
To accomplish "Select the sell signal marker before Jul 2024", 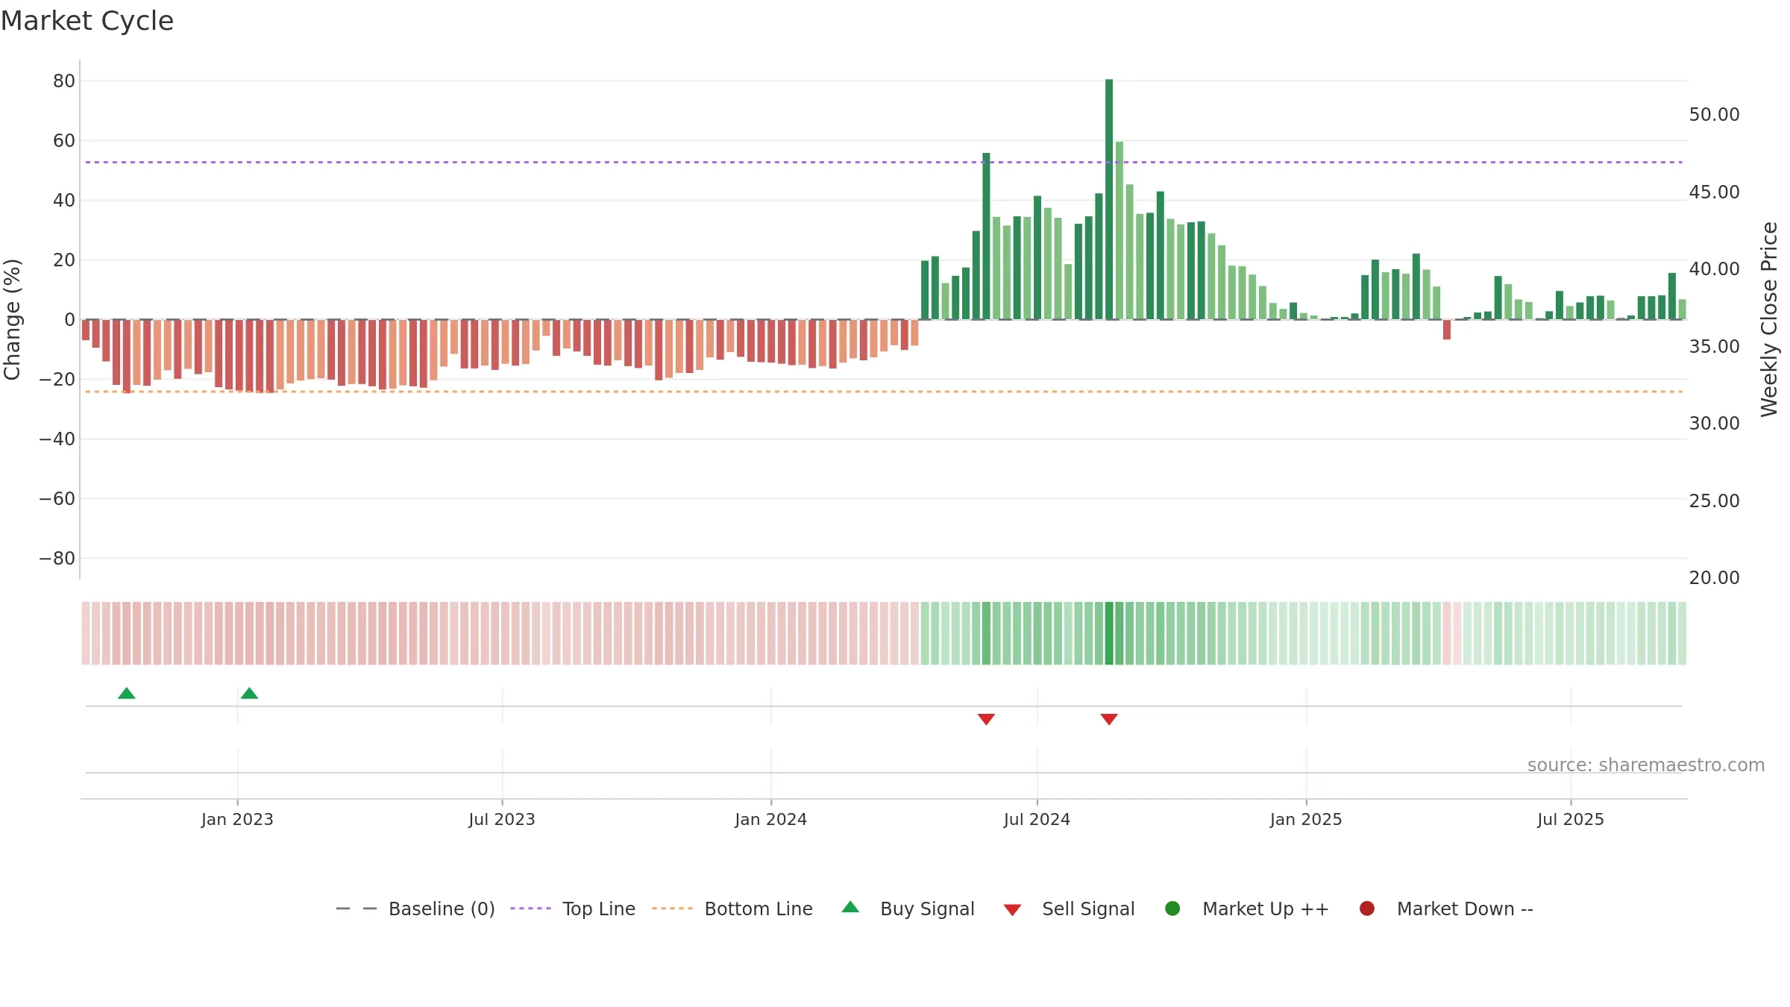I will pyautogui.click(x=986, y=719).
